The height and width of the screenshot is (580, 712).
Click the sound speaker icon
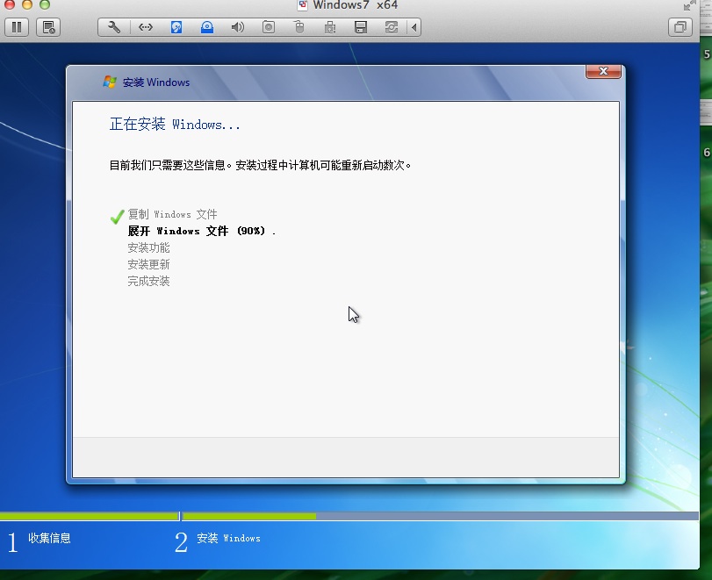[x=238, y=27]
